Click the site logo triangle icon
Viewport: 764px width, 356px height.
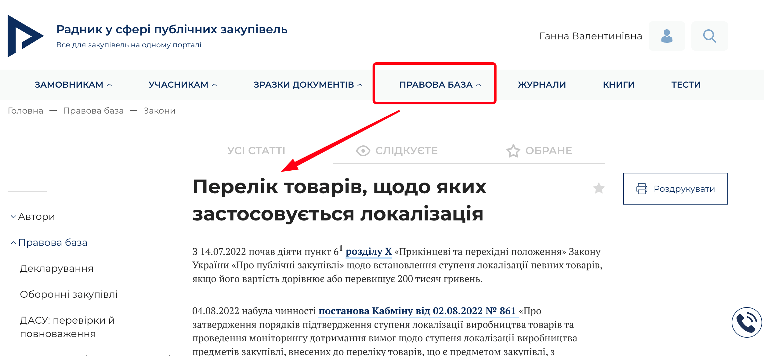(x=25, y=36)
